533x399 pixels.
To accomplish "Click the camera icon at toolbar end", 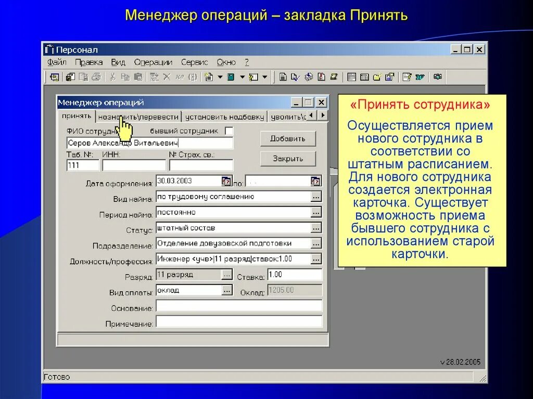I will pyautogui.click(x=438, y=77).
